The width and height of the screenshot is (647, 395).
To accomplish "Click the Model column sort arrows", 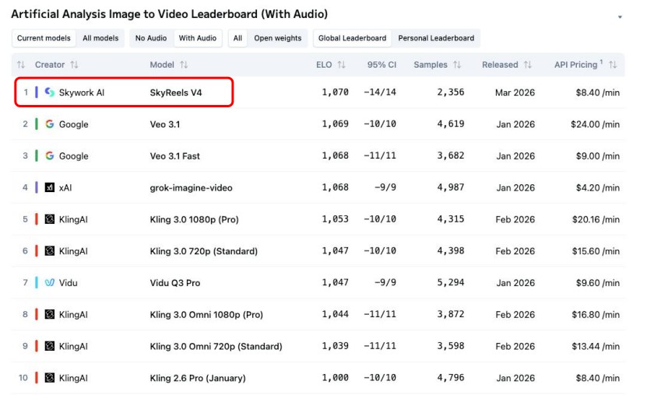I will (184, 65).
